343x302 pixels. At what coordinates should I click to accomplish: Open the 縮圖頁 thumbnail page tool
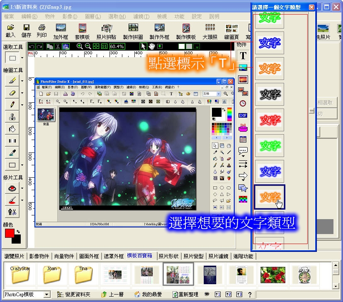click(232, 31)
